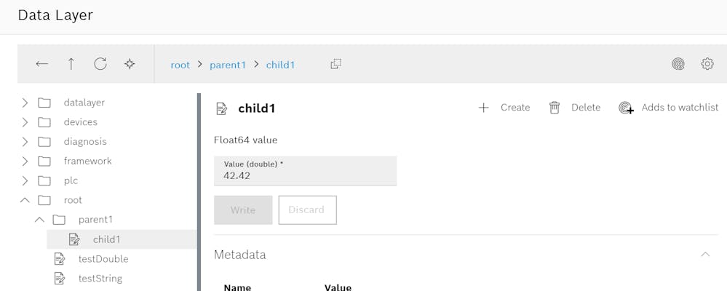
Task: Refresh the data layer tree
Action: (x=100, y=64)
